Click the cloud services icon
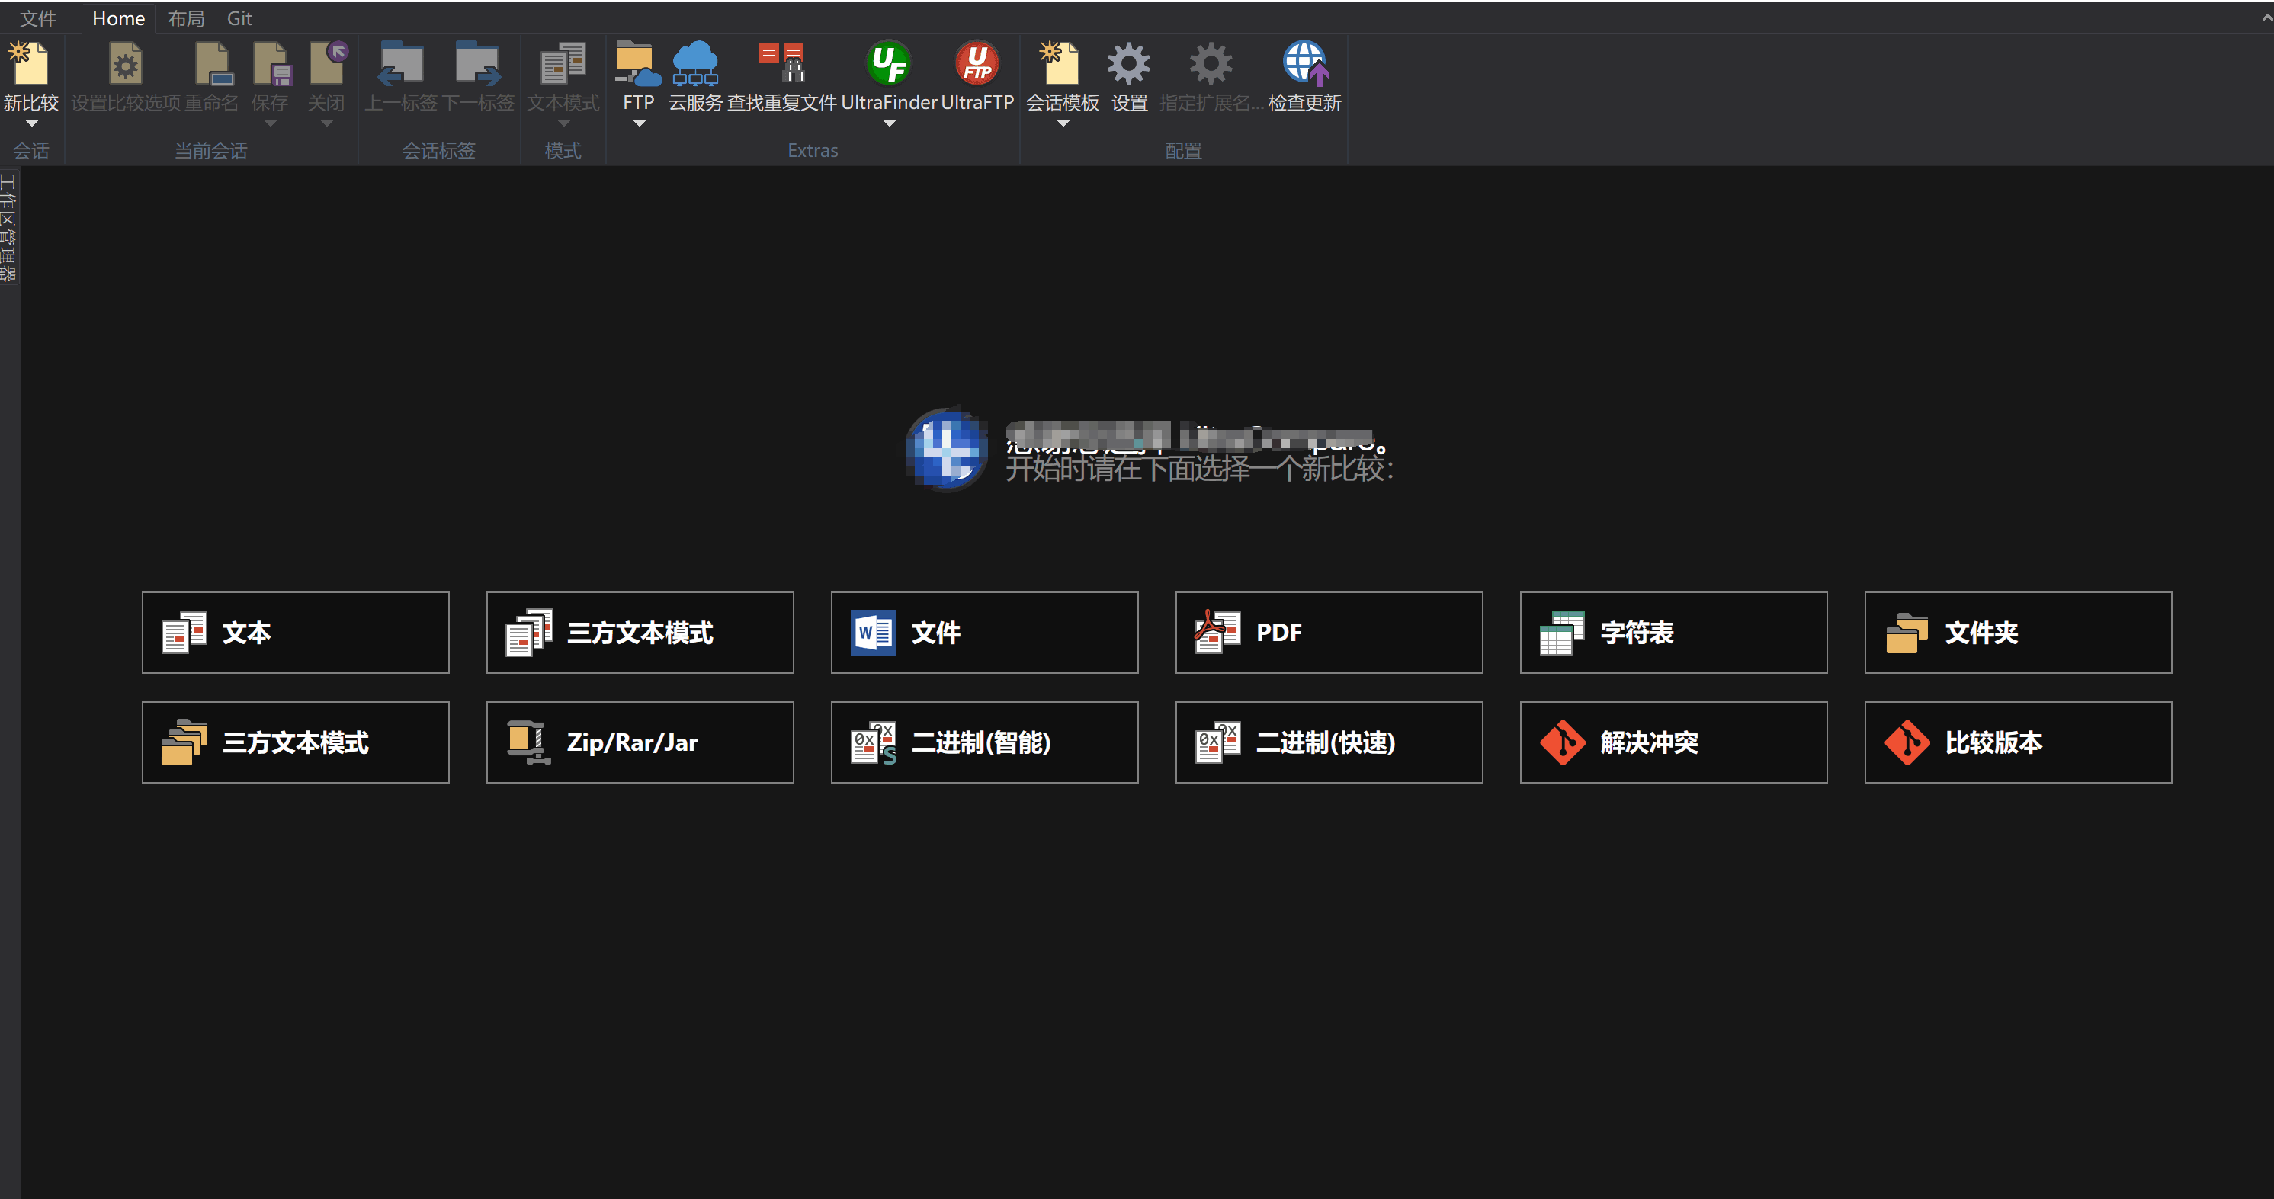 [694, 63]
